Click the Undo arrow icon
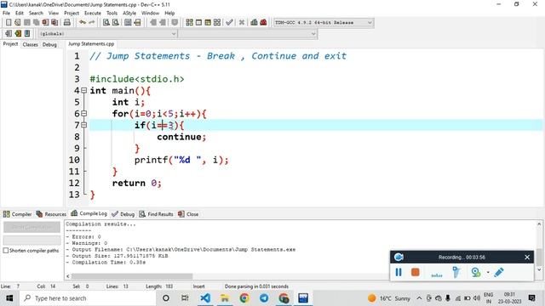545x306 pixels. pyautogui.click(x=83, y=23)
